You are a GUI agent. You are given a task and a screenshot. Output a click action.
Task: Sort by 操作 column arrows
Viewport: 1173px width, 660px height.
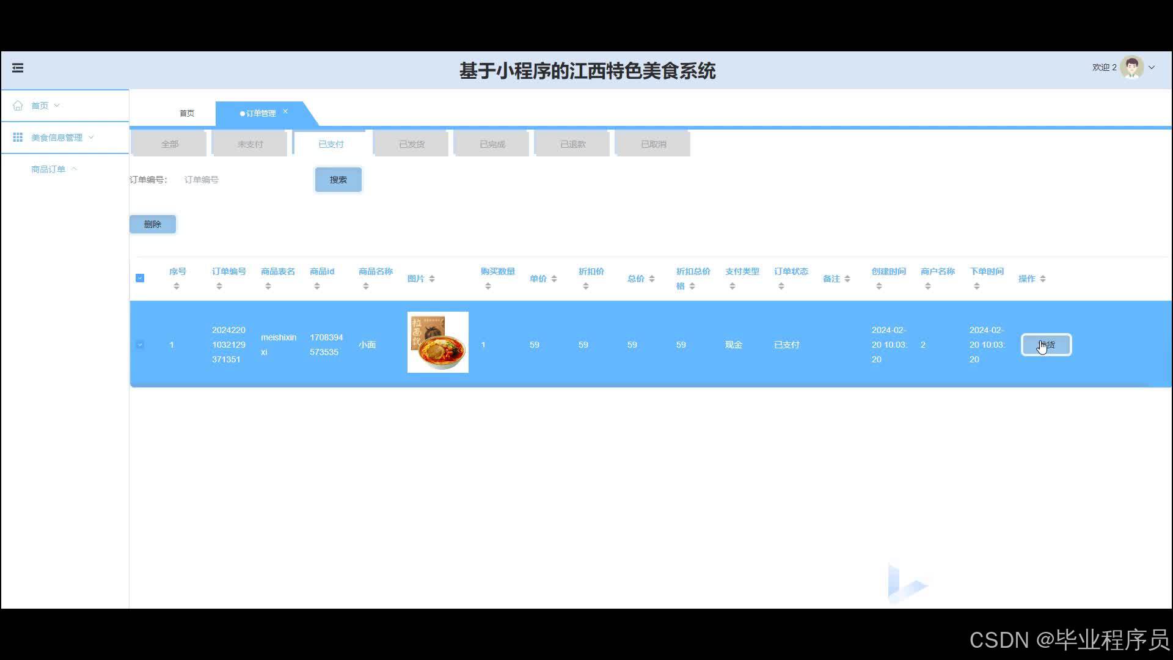[1043, 279]
